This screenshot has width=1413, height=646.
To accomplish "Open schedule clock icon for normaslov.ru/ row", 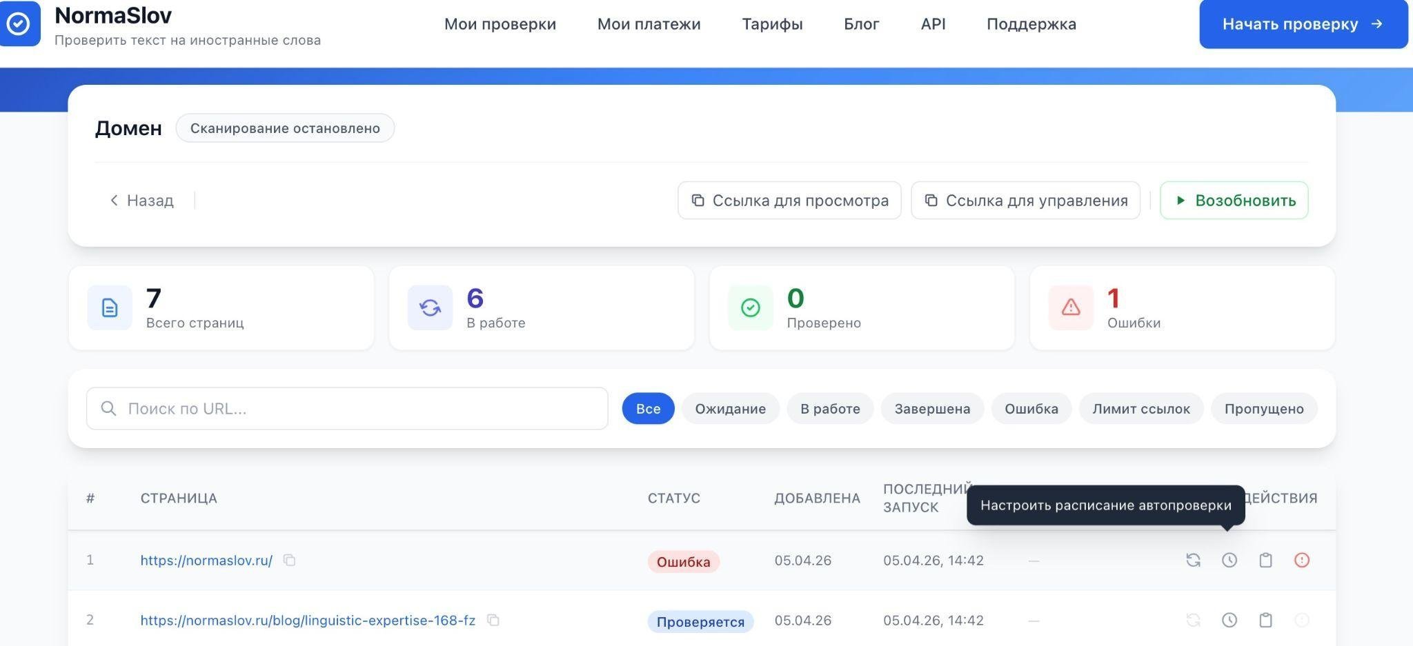I will click(1229, 560).
